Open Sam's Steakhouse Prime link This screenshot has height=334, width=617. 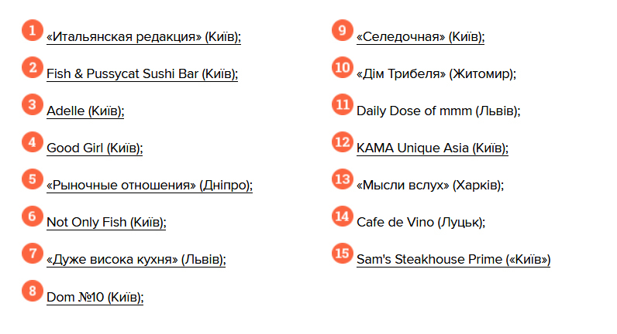coord(453,260)
